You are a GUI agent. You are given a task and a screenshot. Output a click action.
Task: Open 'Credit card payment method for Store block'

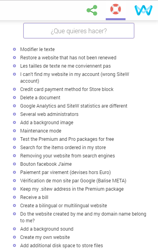point(67,89)
